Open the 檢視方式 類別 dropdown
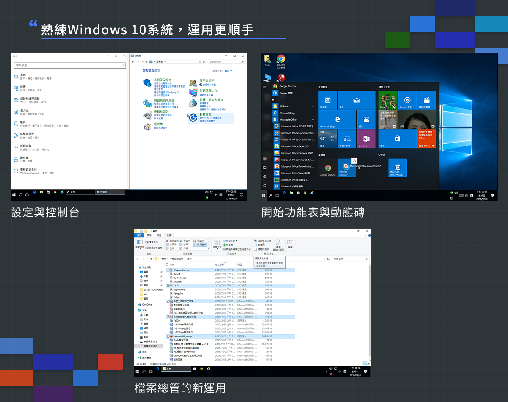508x402 pixels. 228,71
